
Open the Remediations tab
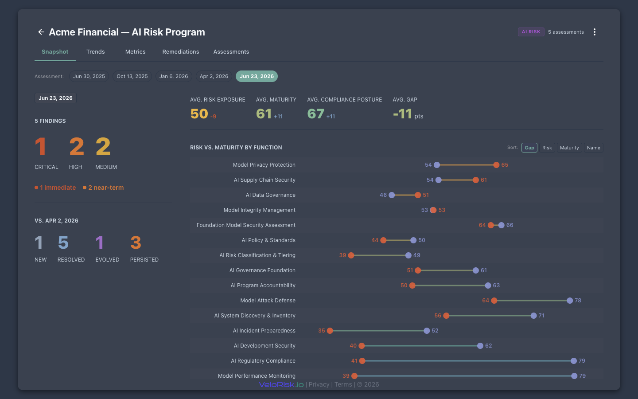[181, 52]
